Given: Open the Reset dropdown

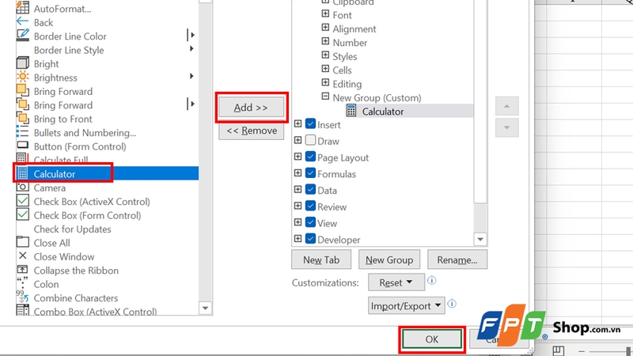Looking at the screenshot, I should pos(396,282).
